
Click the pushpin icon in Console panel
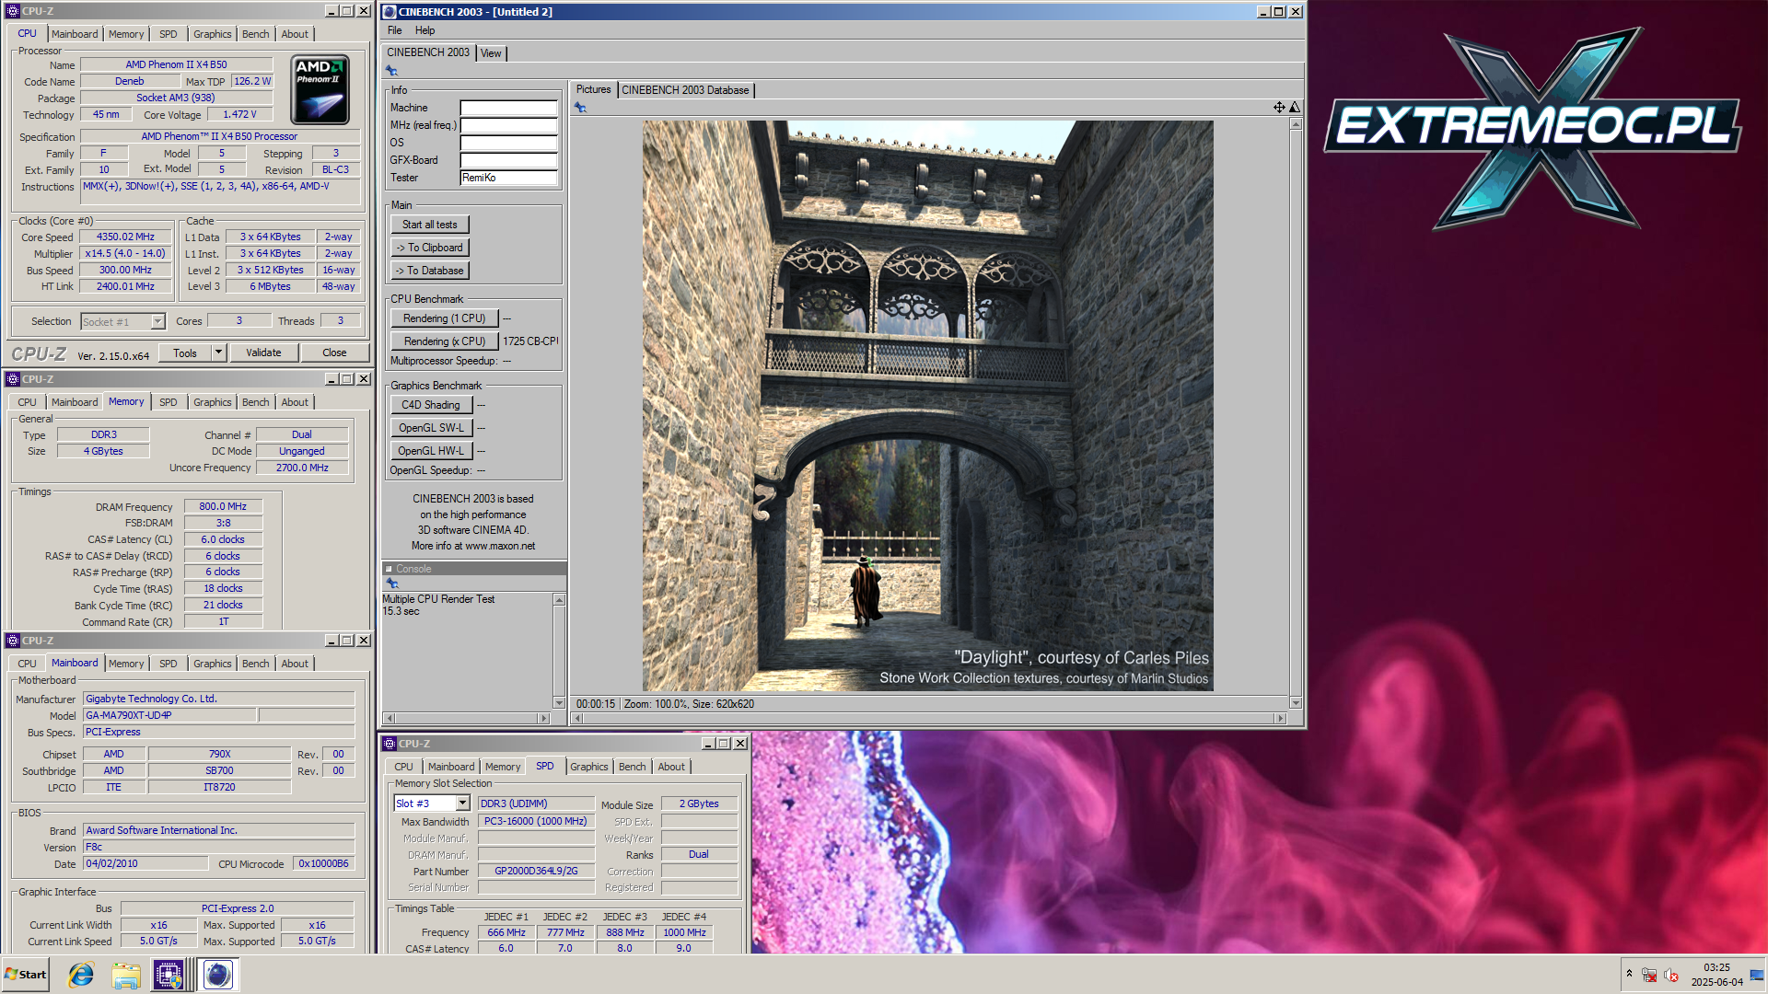392,584
